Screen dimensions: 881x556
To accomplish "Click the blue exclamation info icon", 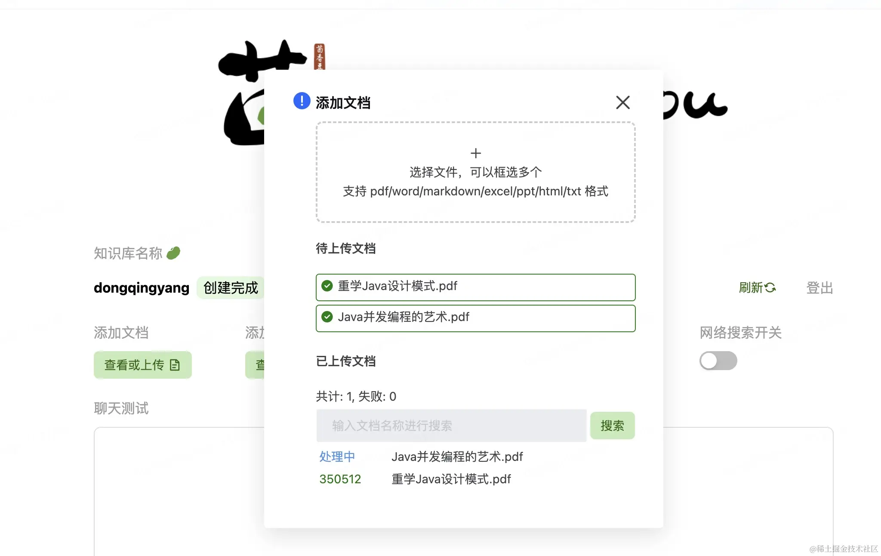I will [x=302, y=101].
